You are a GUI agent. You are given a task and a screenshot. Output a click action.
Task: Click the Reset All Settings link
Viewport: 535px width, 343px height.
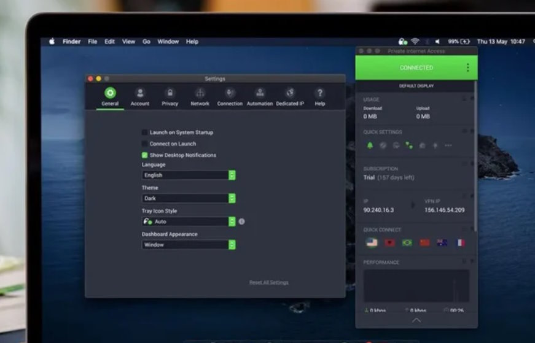[269, 282]
